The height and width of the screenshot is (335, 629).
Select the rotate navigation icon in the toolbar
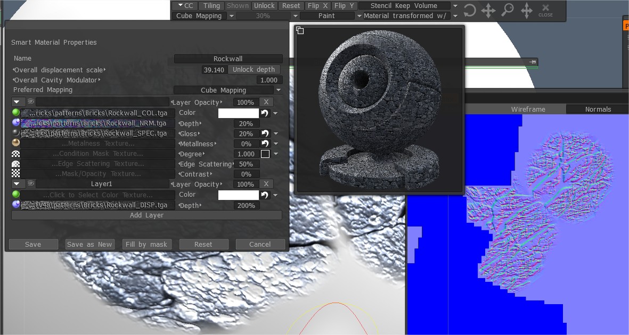point(469,11)
